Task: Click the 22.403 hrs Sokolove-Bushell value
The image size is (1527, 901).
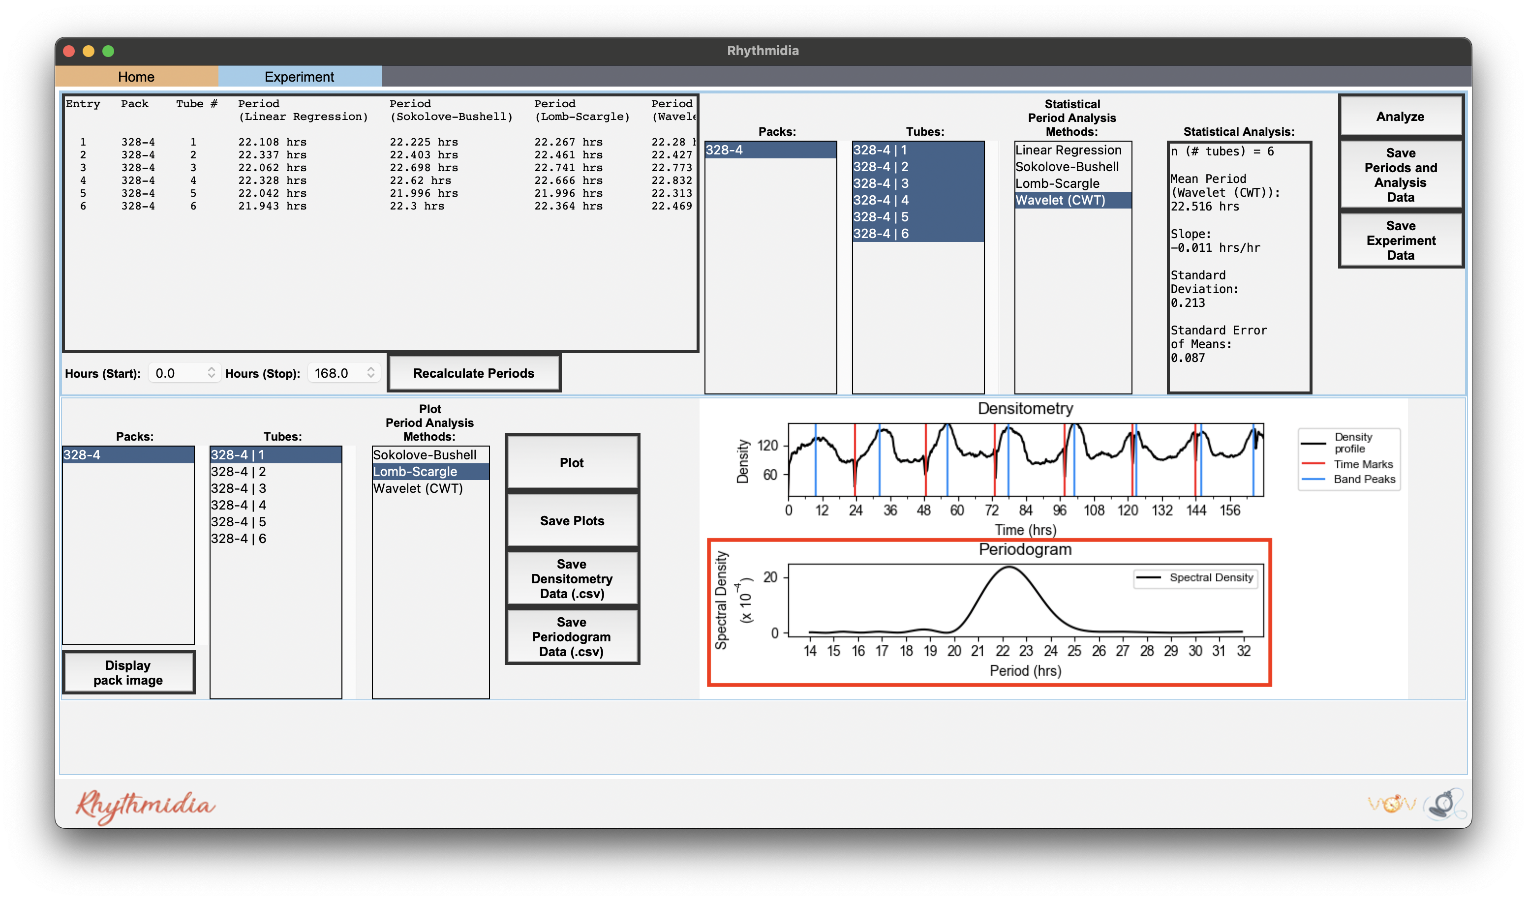Action: pos(423,154)
